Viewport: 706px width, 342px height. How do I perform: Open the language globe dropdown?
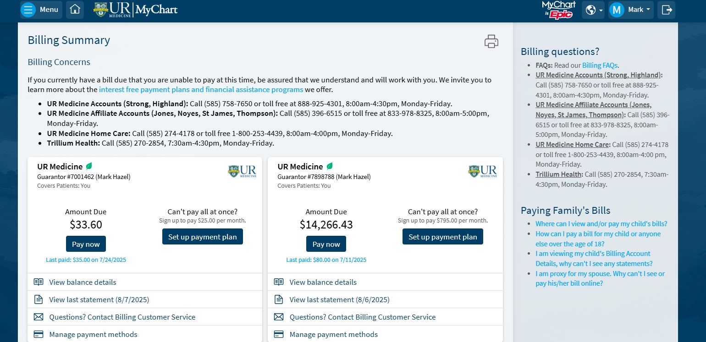coord(593,10)
